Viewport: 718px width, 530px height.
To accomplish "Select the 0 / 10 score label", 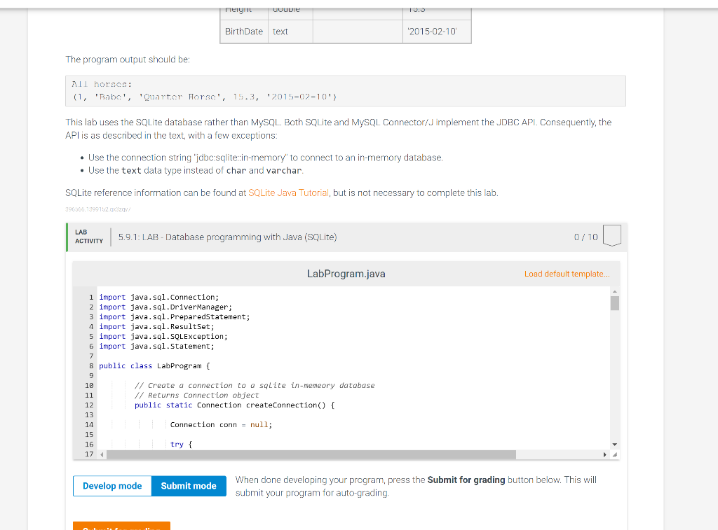I will (585, 237).
